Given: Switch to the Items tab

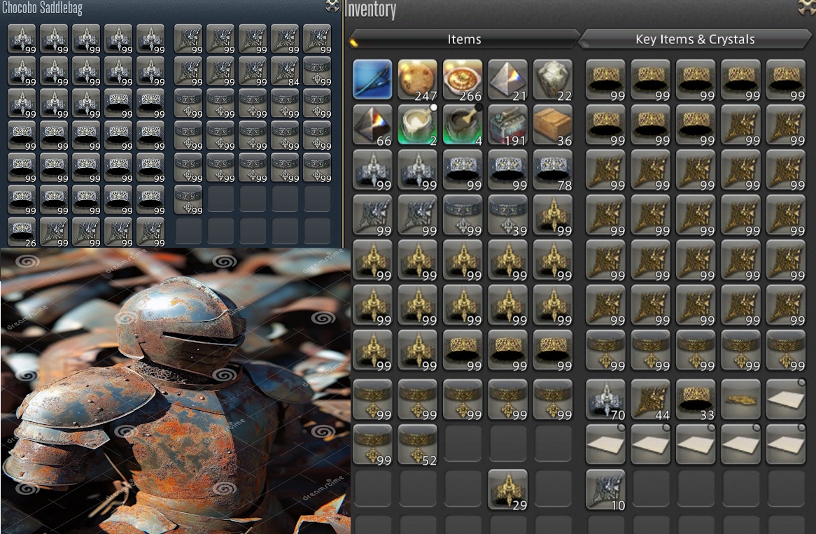Looking at the screenshot, I should 464,39.
